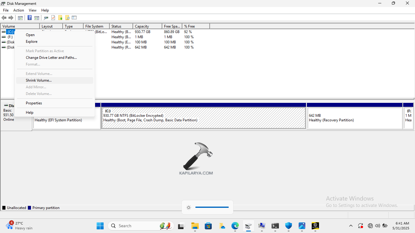Click the volume speaker icon in the system tray
Screen dimensions: 415x233
tap(378, 226)
